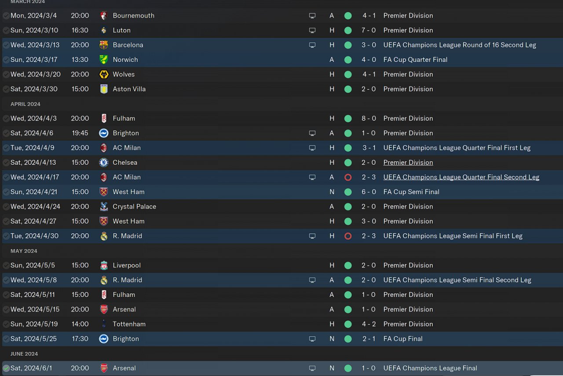Screen dimensions: 563x376
Task: Click the Norwich club crest
Action: 104,60
